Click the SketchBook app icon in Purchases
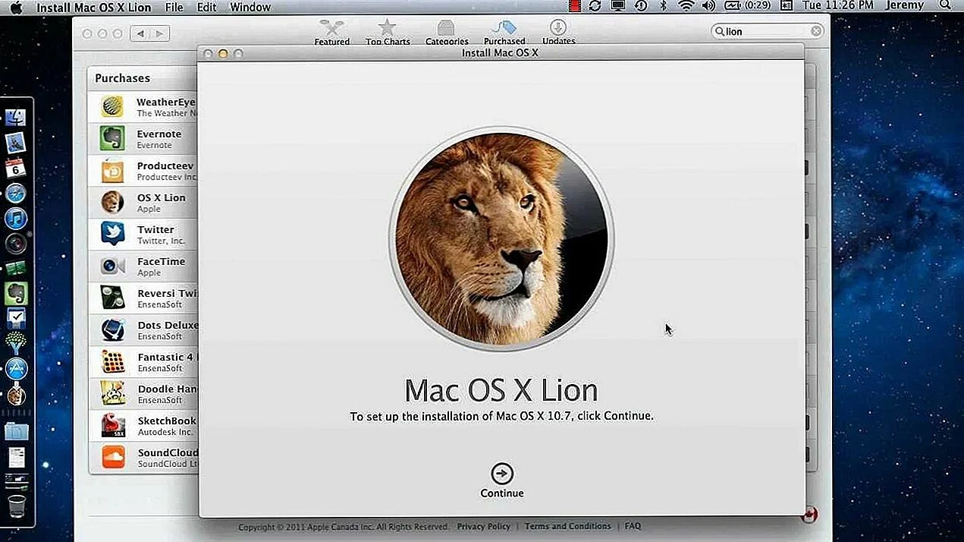 click(112, 425)
